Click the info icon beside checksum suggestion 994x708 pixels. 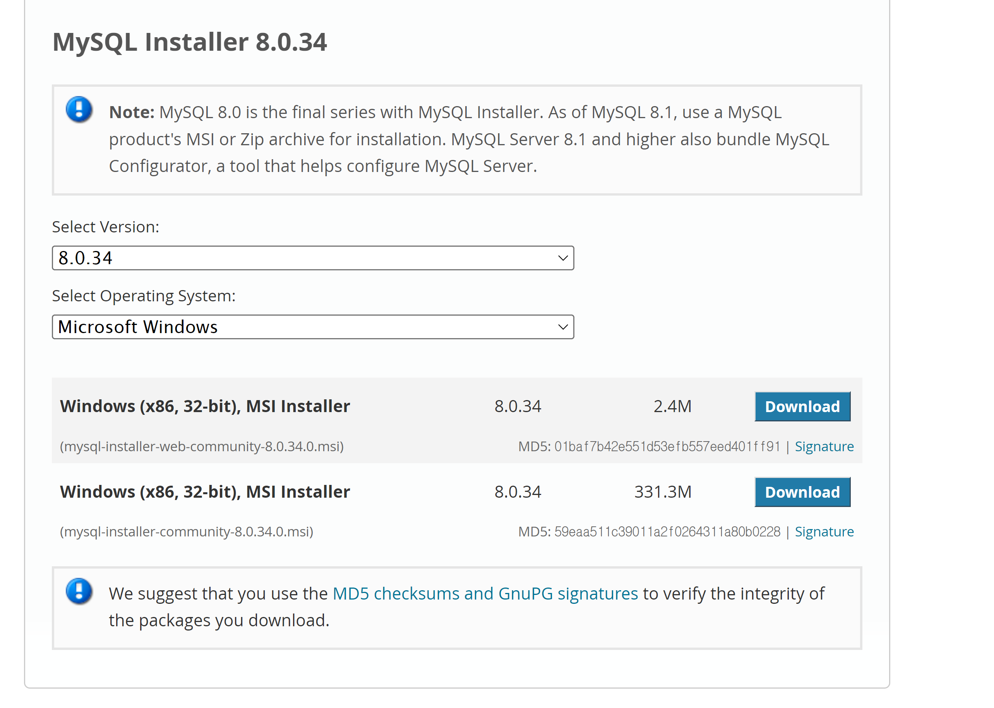(79, 591)
